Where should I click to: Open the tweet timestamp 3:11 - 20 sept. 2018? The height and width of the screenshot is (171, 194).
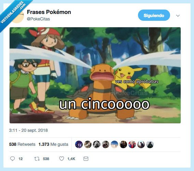(28, 130)
